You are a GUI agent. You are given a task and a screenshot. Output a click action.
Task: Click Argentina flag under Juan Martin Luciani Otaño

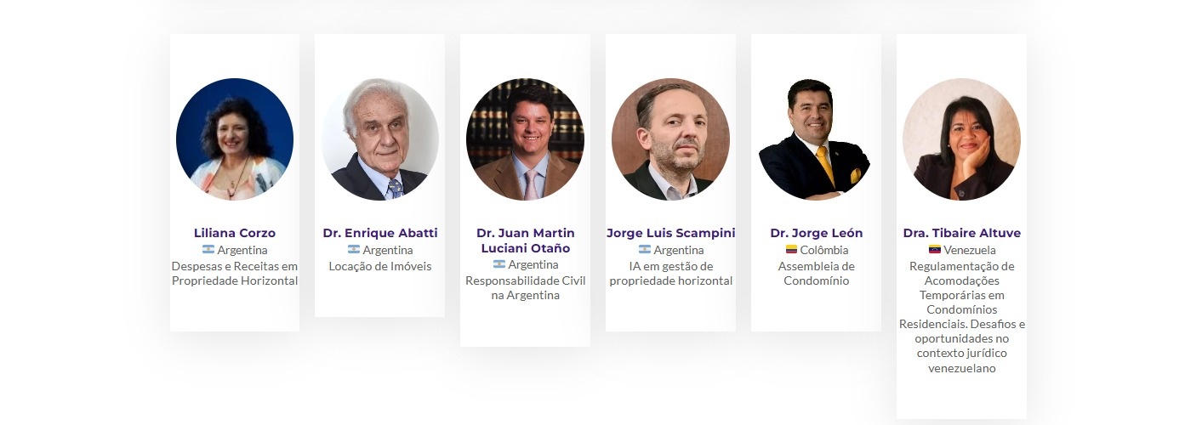click(499, 264)
